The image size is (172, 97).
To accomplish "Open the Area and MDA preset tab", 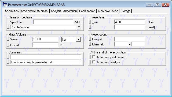I will click(35, 11).
